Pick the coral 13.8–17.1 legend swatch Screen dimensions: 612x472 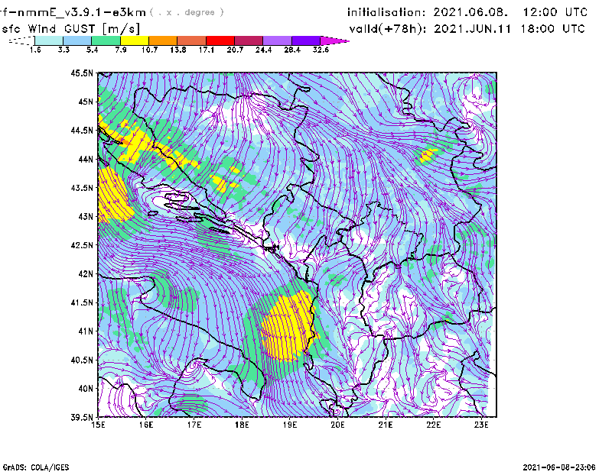click(x=192, y=40)
